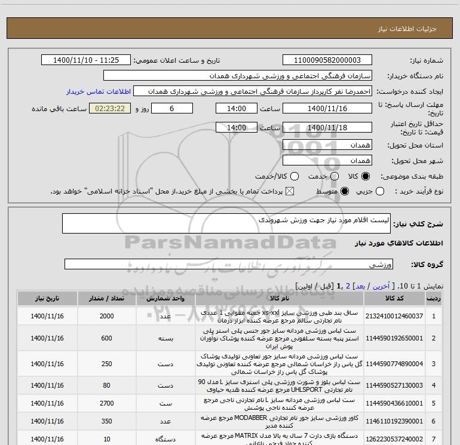
Task: Click the نام کالا column header
Action: pyautogui.click(x=280, y=298)
